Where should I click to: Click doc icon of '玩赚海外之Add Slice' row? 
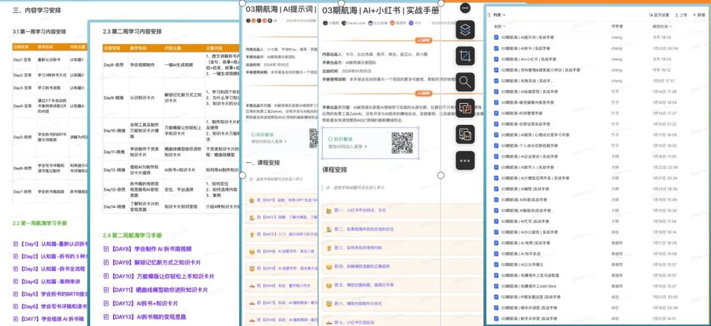pyautogui.click(x=496, y=286)
